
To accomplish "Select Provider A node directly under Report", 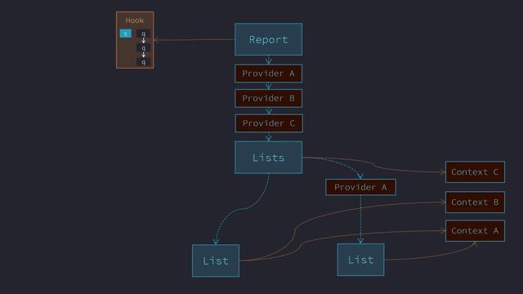I will click(269, 73).
